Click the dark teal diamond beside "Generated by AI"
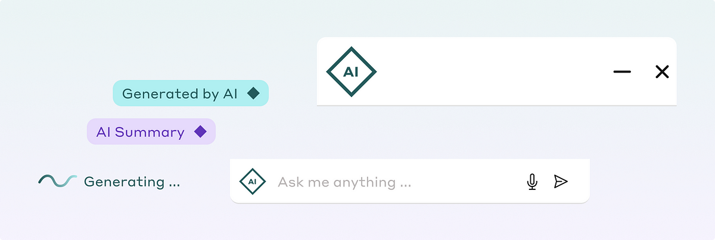This screenshot has height=240, width=715. [254, 93]
